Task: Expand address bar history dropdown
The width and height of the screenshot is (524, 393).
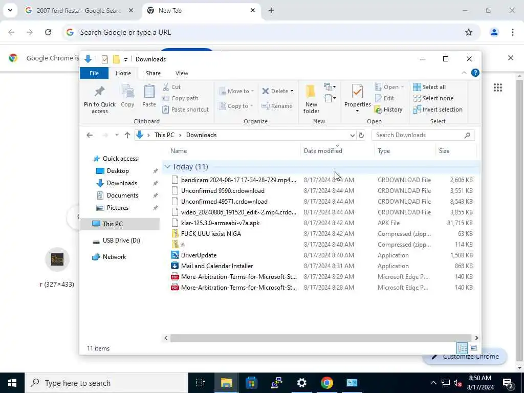Action: [x=352, y=135]
